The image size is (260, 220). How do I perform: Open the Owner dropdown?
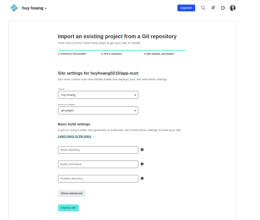98,95
